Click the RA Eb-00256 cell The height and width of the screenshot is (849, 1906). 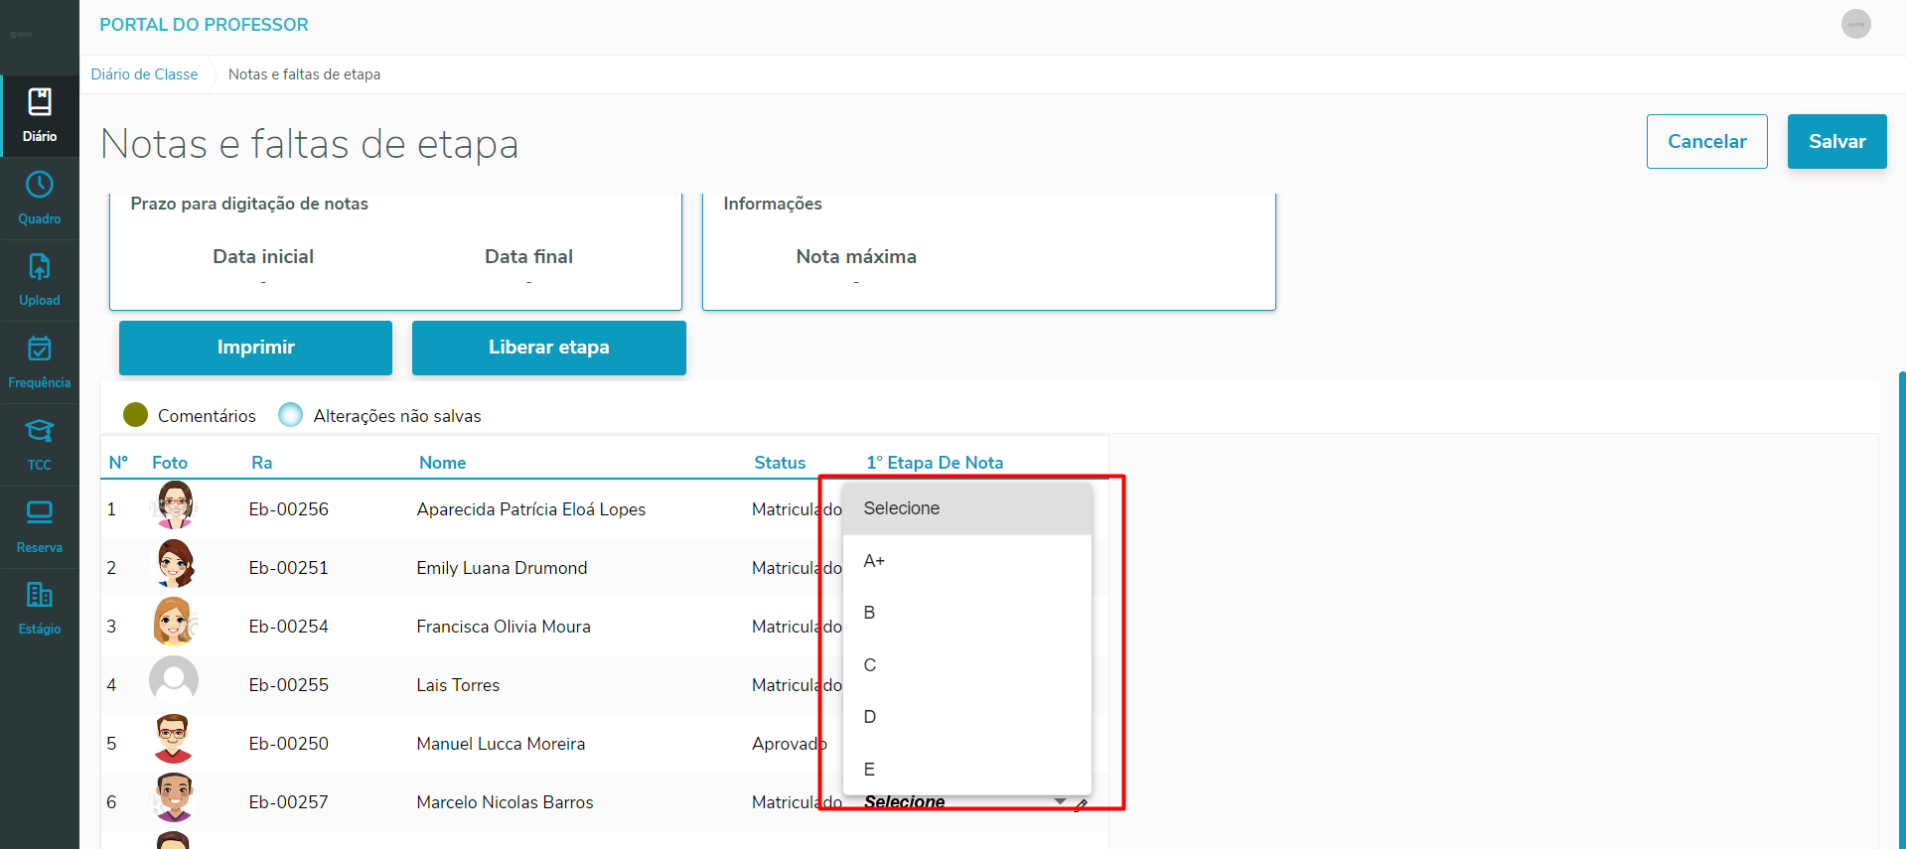pyautogui.click(x=288, y=509)
